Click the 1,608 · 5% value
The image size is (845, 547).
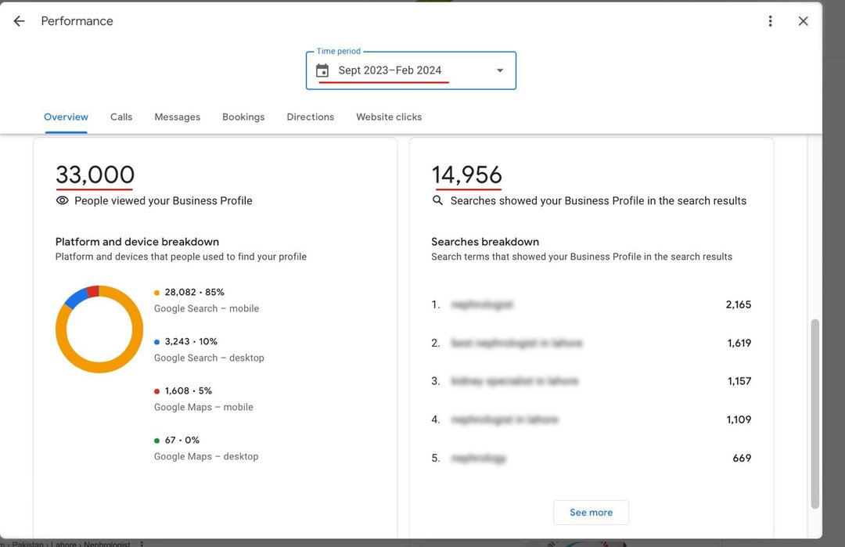[x=188, y=390]
